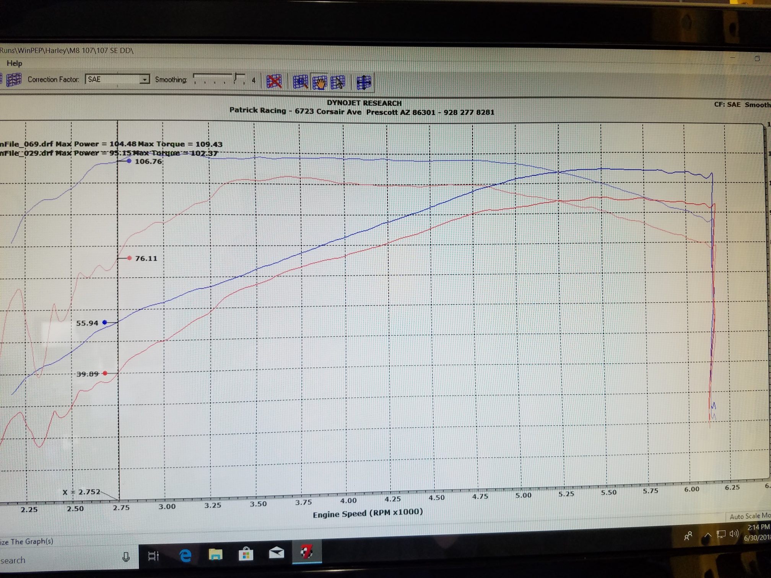The width and height of the screenshot is (771, 578).
Task: Click the restore window button at top right
Action: [757, 58]
